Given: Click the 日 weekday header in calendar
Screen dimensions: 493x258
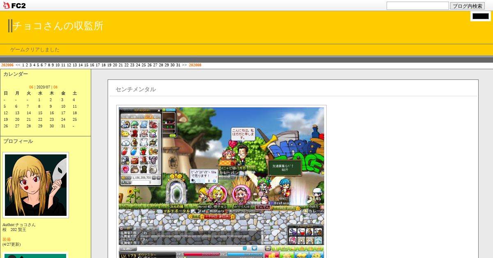Looking at the screenshot, I should tap(6, 93).
